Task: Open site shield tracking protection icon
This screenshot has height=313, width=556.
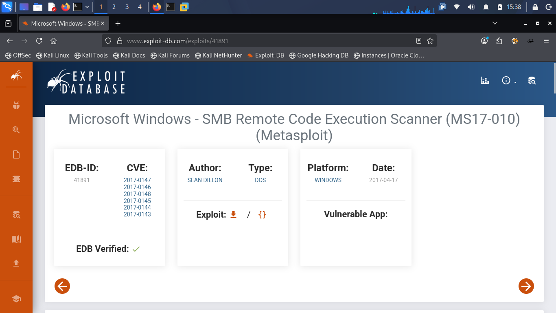Action: pyautogui.click(x=108, y=41)
